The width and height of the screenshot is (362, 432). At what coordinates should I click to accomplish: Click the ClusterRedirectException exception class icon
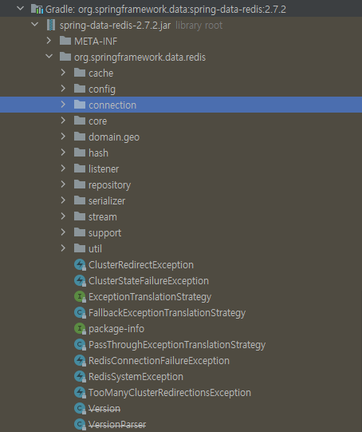[x=80, y=265]
